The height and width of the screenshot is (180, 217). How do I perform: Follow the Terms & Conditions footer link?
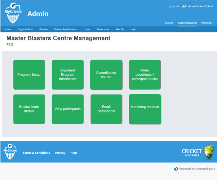[36, 153]
